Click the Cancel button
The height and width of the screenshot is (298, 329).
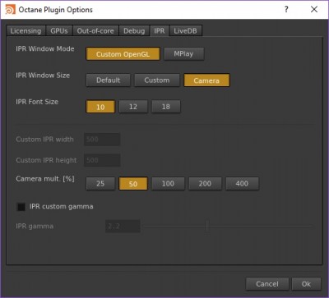click(x=267, y=284)
